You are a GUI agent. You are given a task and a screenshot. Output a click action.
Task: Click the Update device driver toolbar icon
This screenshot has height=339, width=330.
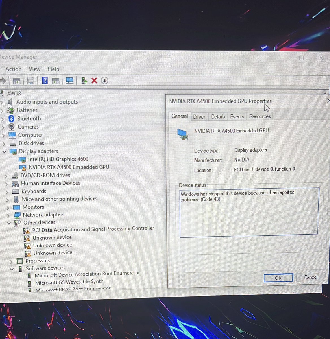pos(84,81)
